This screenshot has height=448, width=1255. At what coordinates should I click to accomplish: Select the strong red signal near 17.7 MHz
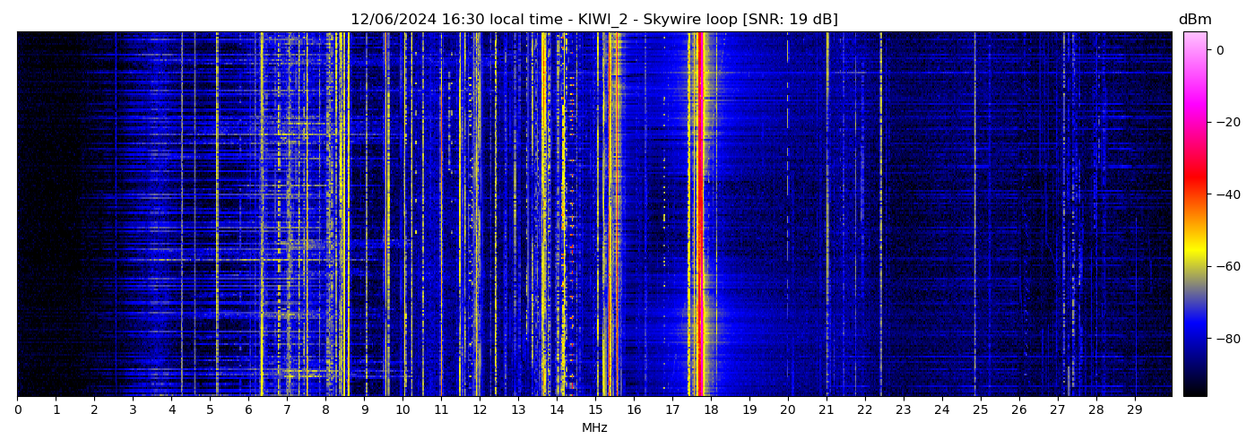699,215
